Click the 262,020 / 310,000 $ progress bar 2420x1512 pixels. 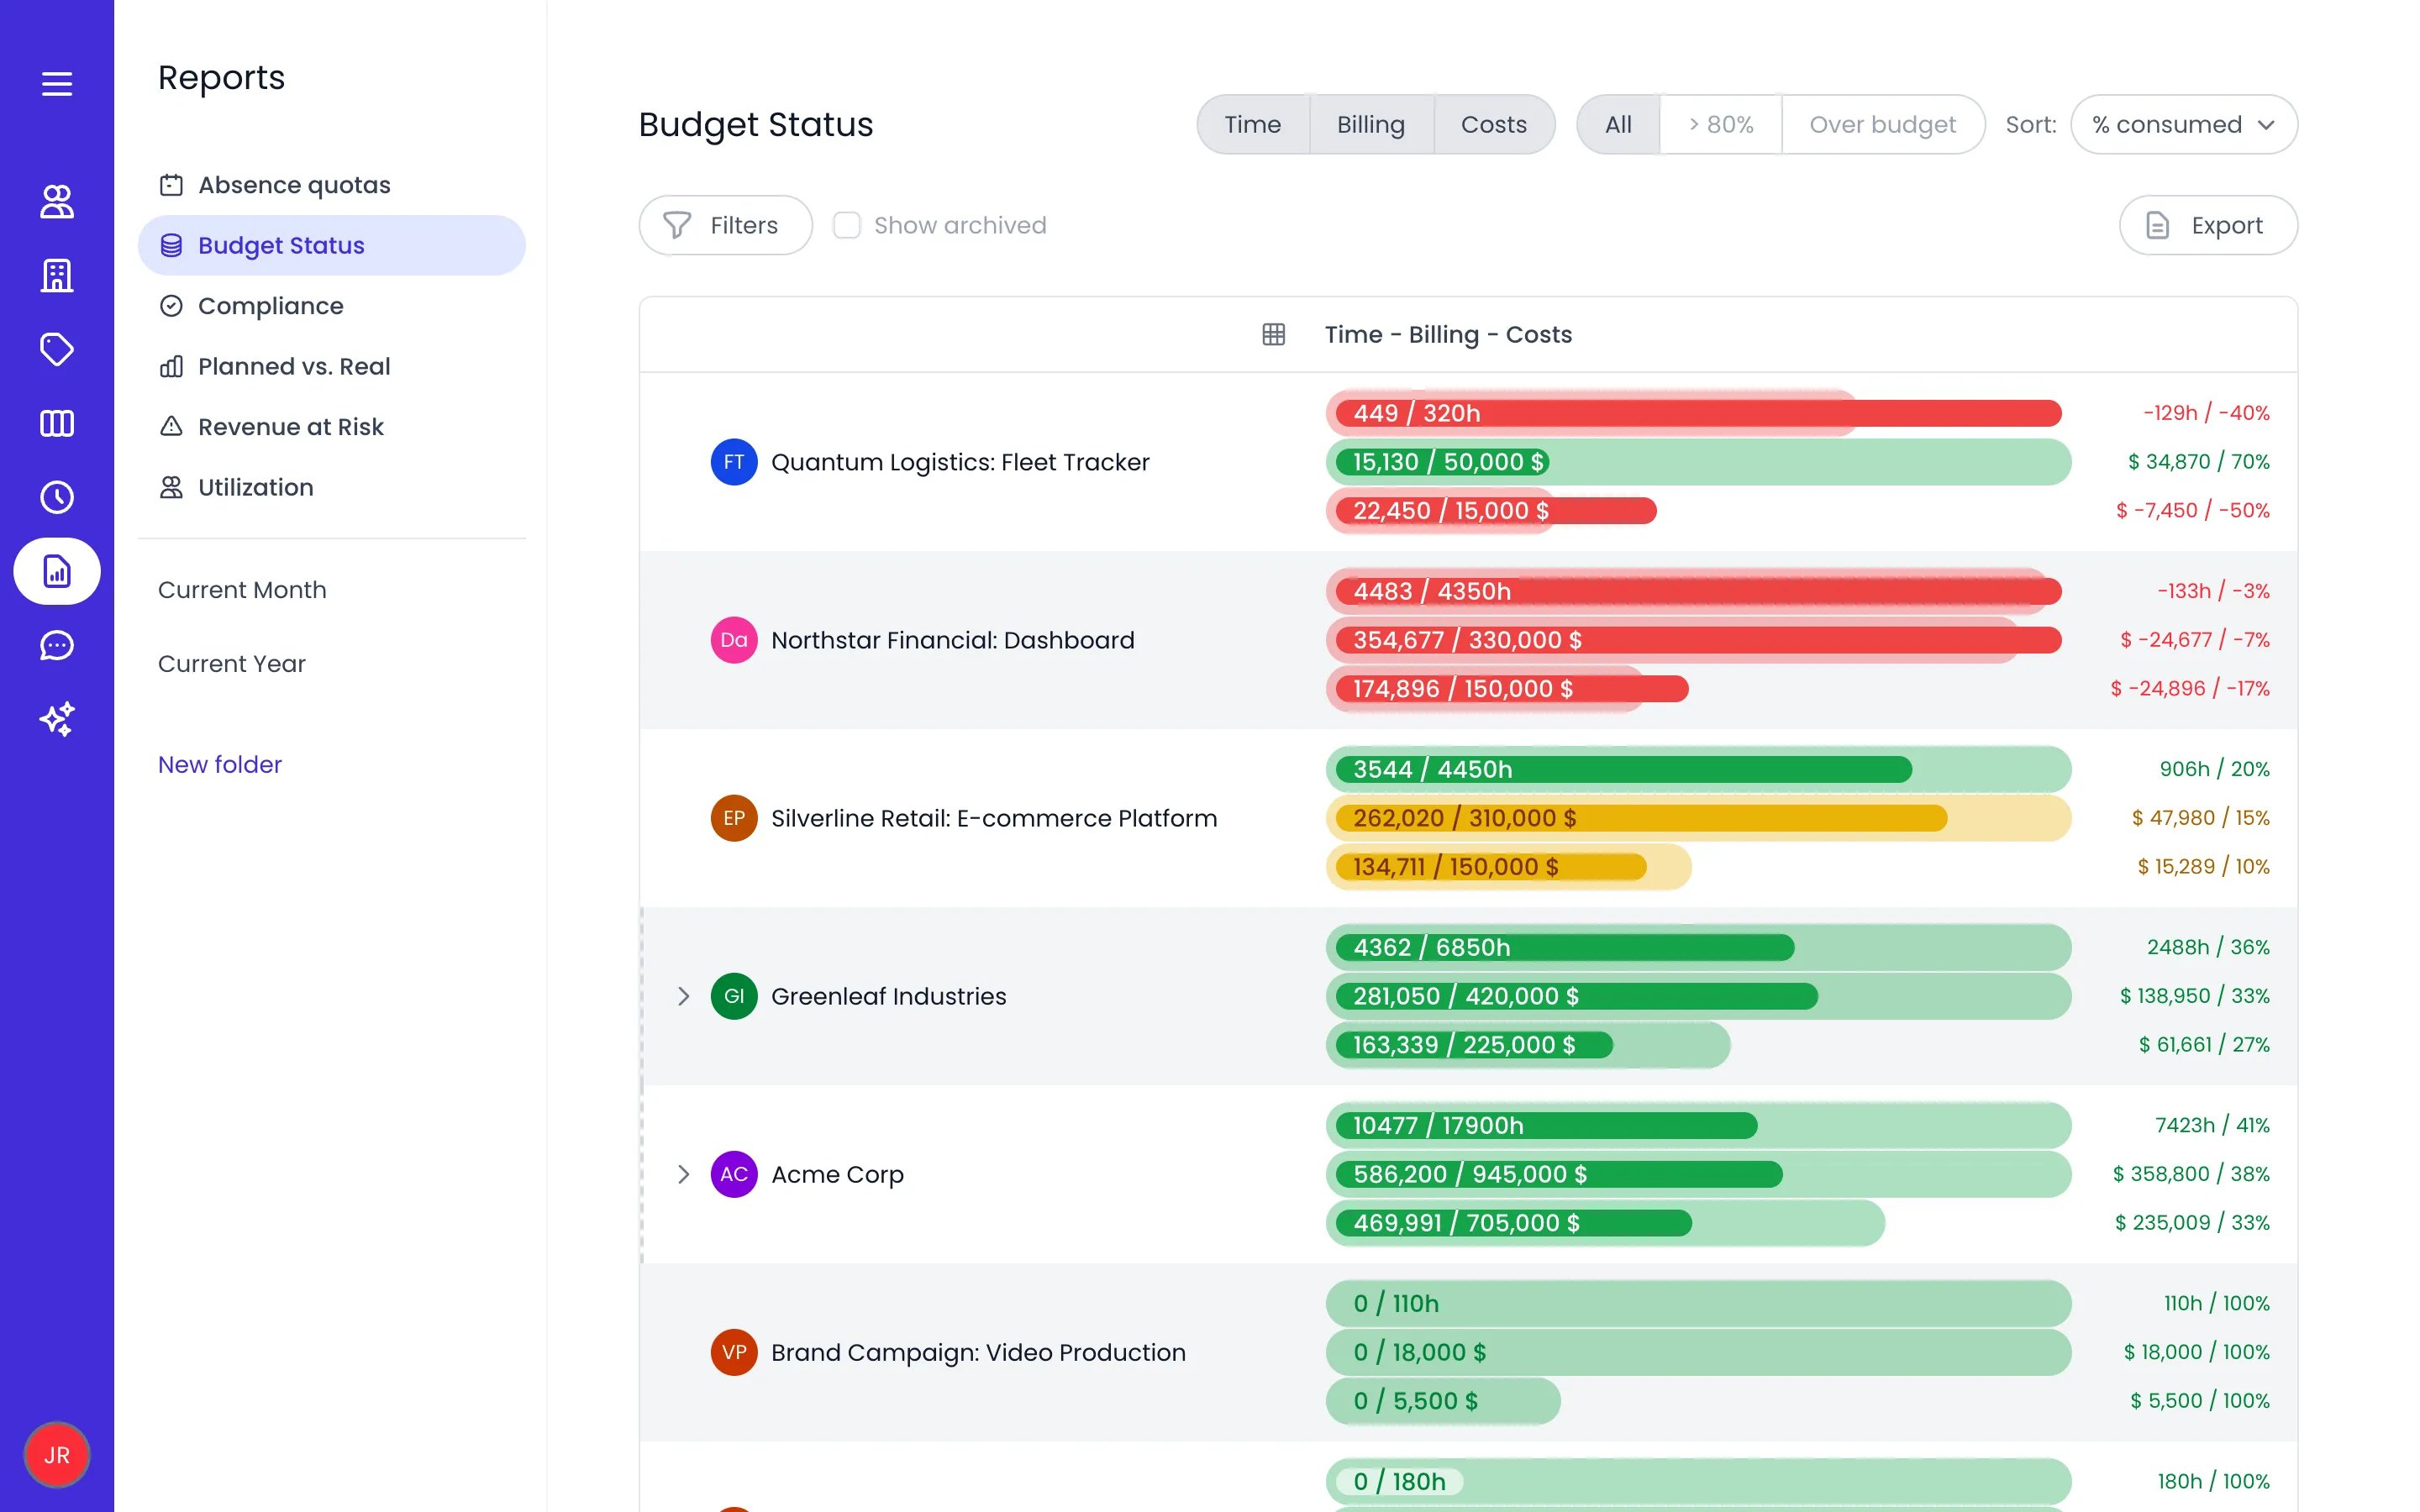coord(1698,818)
